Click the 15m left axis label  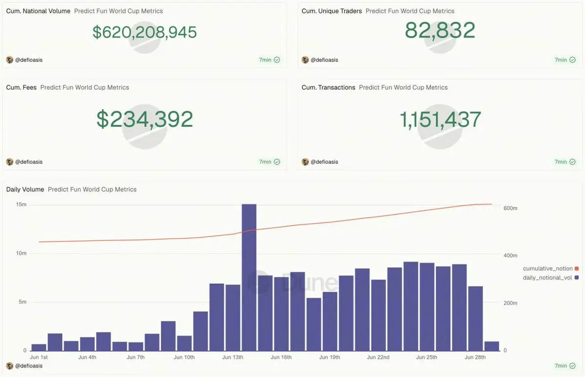coord(21,205)
